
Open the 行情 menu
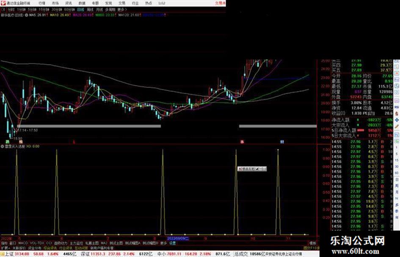click(x=42, y=3)
